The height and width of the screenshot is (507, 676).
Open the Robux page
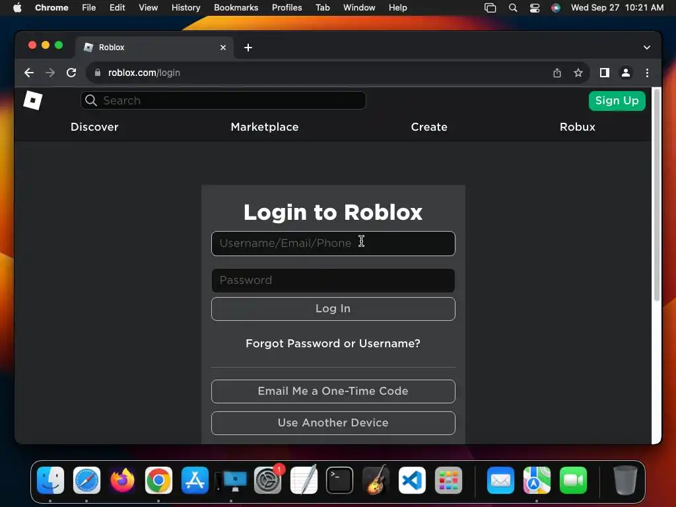[x=577, y=127]
